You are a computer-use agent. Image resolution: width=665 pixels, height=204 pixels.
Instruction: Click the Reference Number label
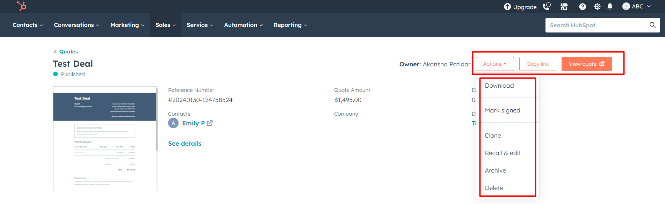(x=191, y=90)
